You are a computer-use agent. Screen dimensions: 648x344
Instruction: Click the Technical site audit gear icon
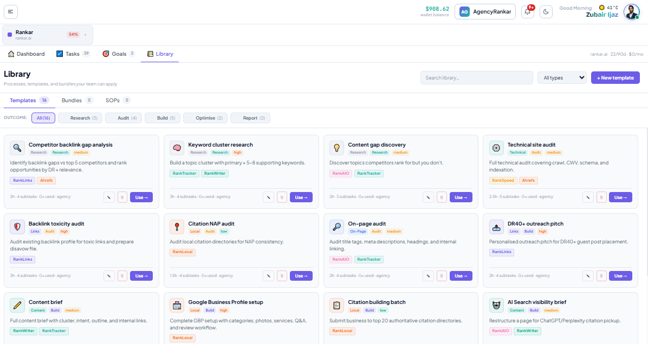(496, 148)
